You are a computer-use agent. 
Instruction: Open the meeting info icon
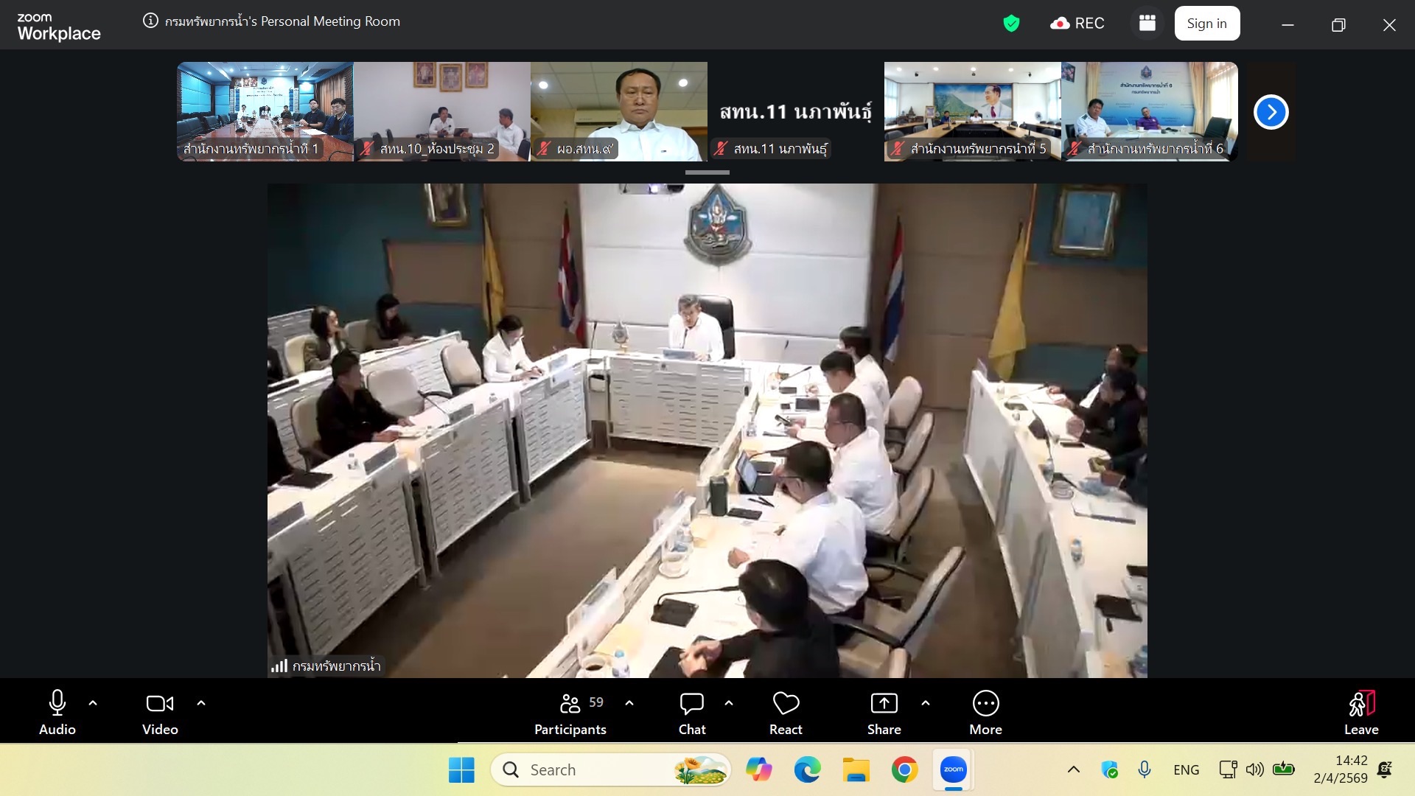point(150,21)
